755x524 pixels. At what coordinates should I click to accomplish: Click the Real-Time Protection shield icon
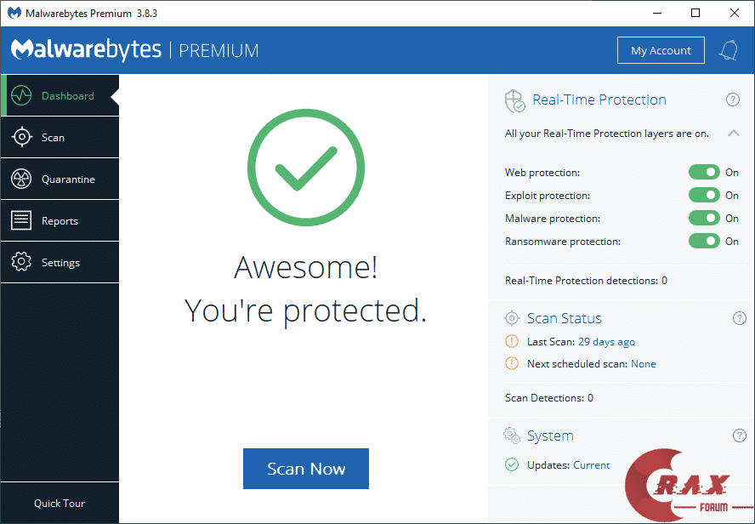[514, 101]
